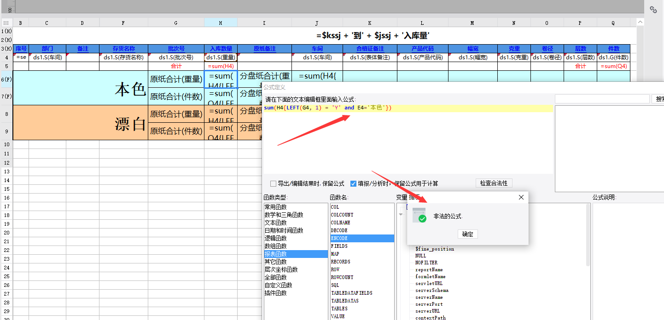Select serverSchema variable in tree
The image size is (664, 320).
point(431,290)
